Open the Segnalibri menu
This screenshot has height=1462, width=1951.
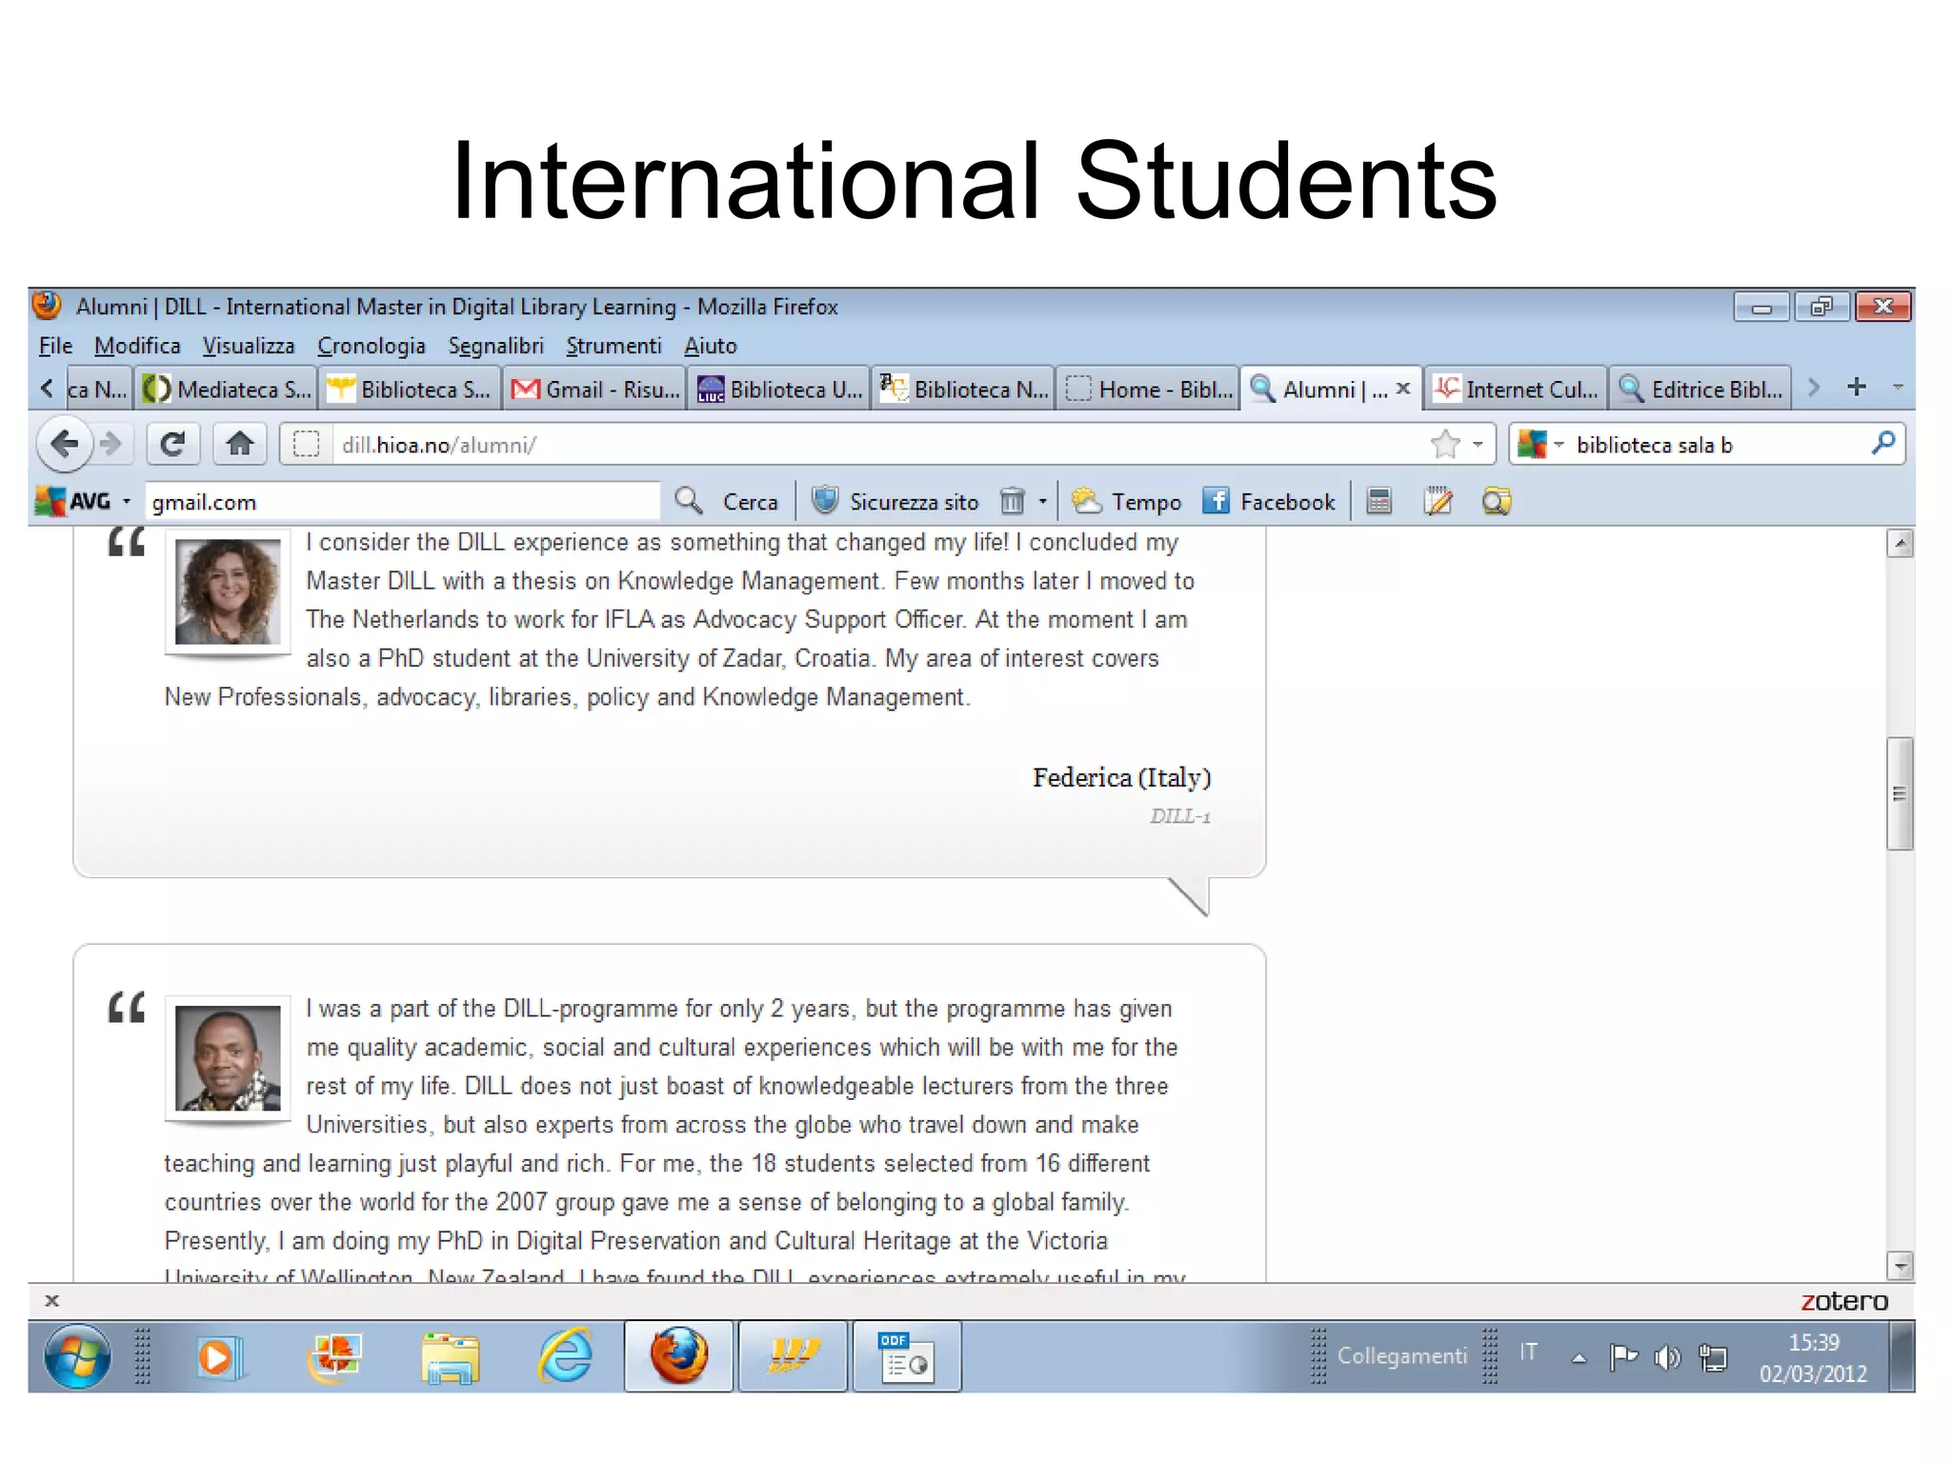click(495, 346)
